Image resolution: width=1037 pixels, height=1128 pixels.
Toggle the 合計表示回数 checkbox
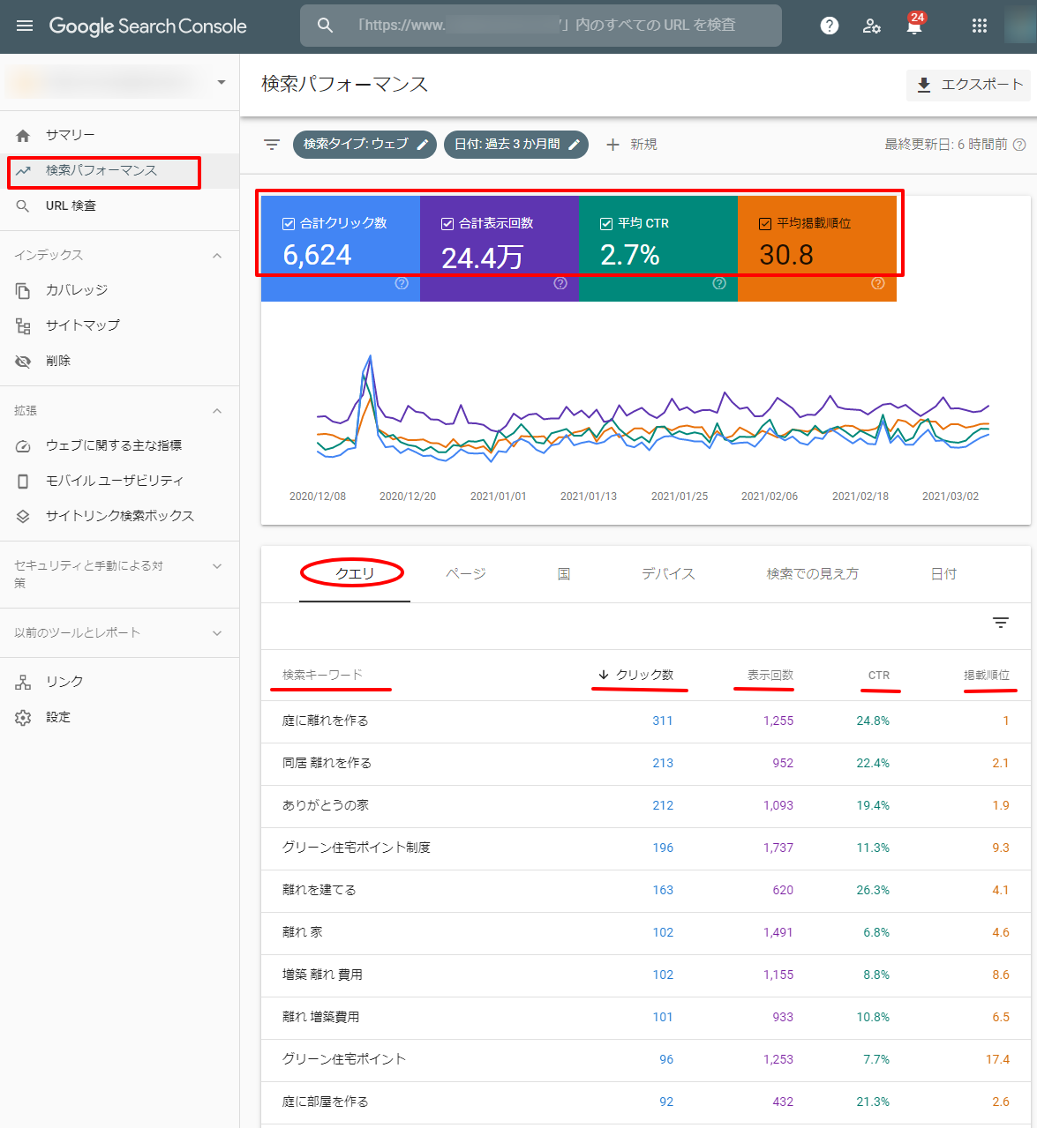(447, 223)
